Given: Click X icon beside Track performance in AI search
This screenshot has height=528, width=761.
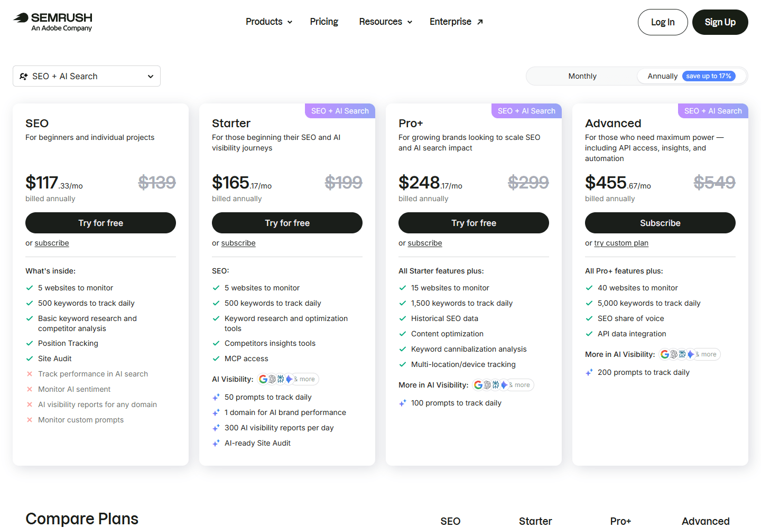Looking at the screenshot, I should coord(30,374).
